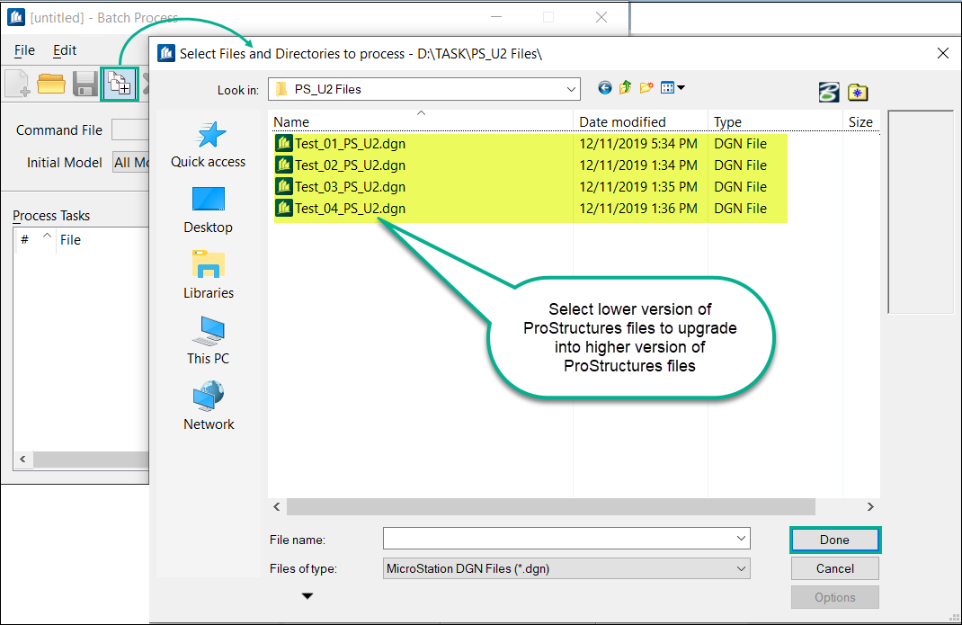Click the Test_02_PS_U2.dgn file icon
The height and width of the screenshot is (625, 962).
click(x=283, y=165)
